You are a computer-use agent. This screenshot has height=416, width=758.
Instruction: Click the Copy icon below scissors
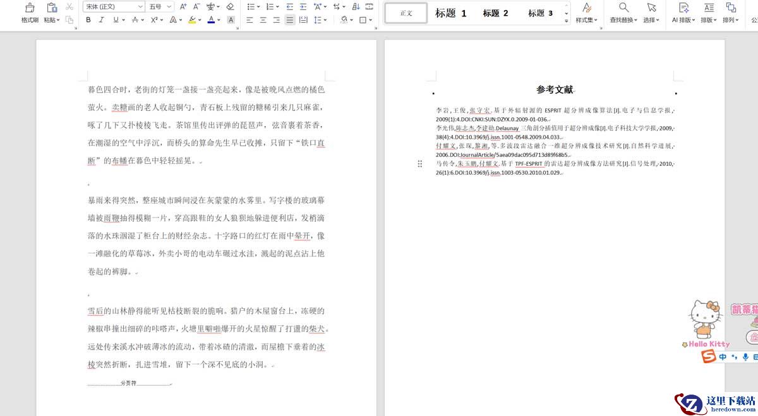69,20
